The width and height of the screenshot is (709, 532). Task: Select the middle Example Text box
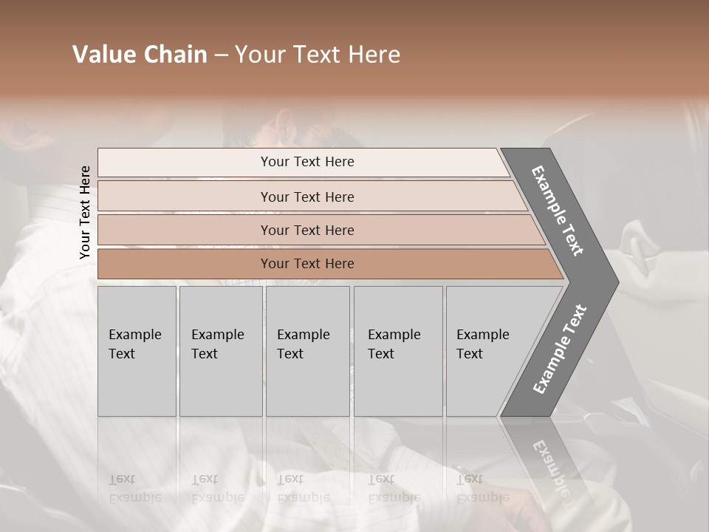click(x=307, y=351)
